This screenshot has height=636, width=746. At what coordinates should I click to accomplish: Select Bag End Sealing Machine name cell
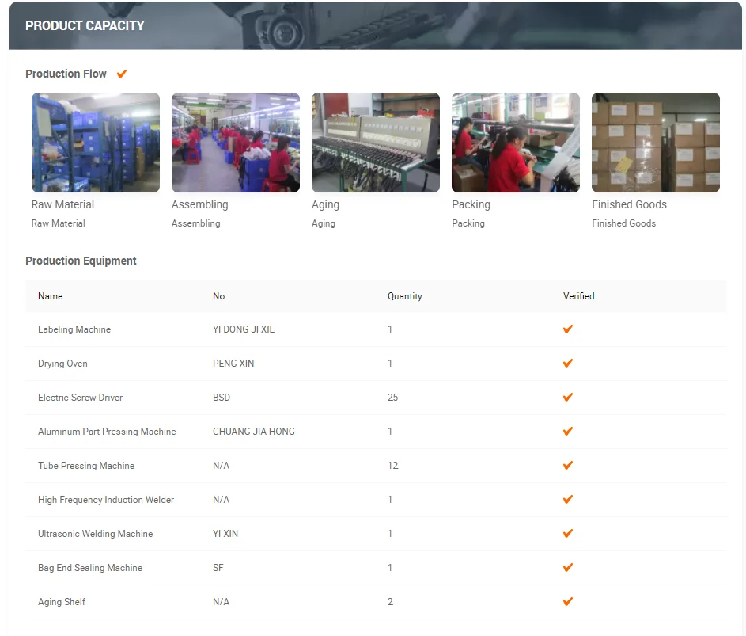click(x=90, y=568)
